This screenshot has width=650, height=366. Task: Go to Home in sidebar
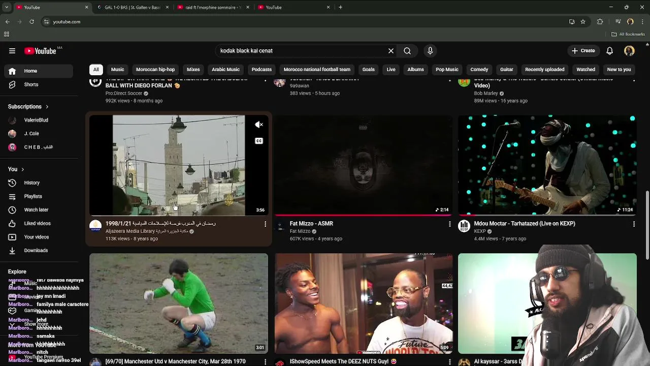pos(40,71)
